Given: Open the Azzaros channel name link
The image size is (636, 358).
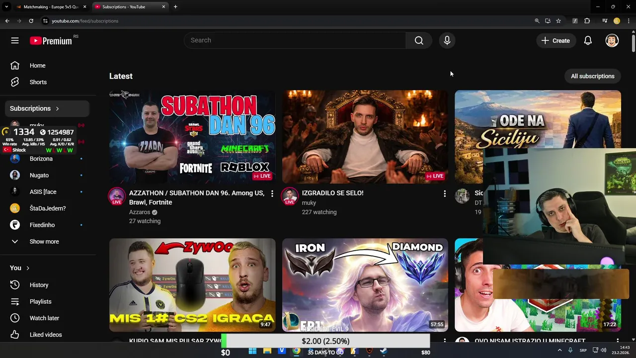Looking at the screenshot, I should point(140,212).
